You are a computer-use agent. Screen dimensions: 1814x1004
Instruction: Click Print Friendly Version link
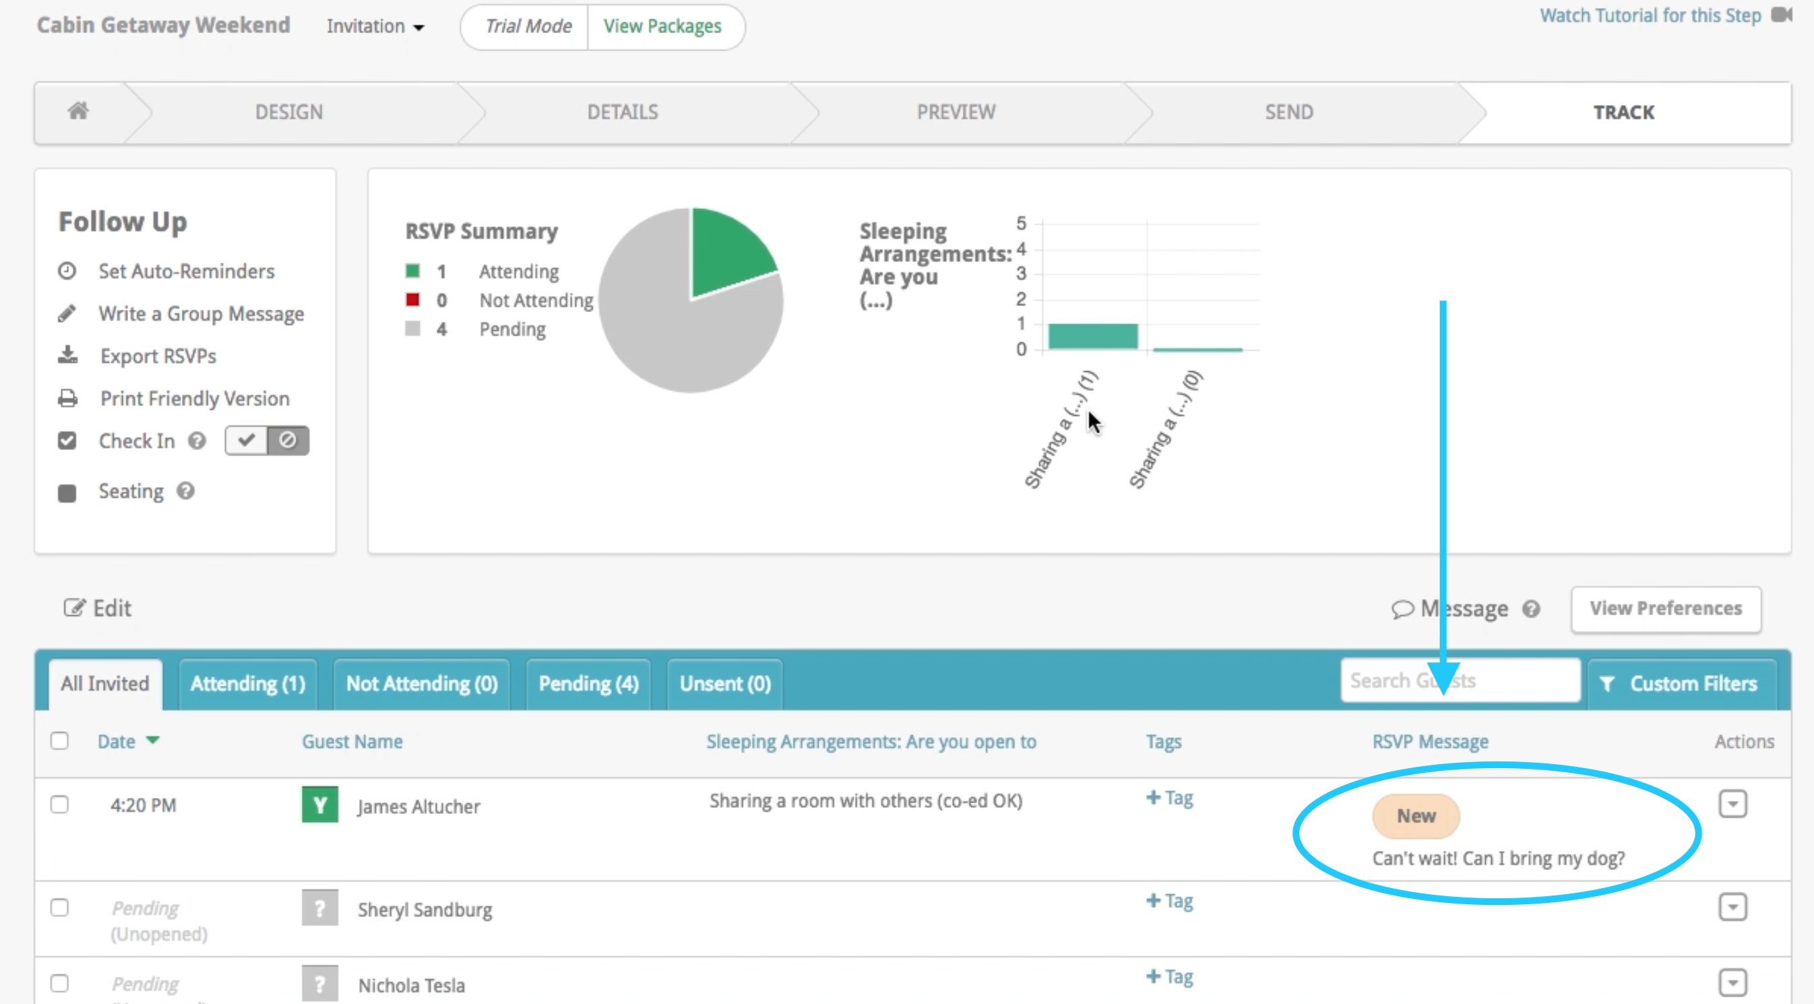click(195, 398)
